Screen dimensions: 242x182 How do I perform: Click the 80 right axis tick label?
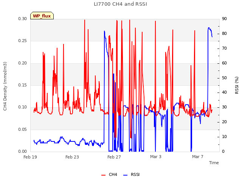[x=224, y=34]
